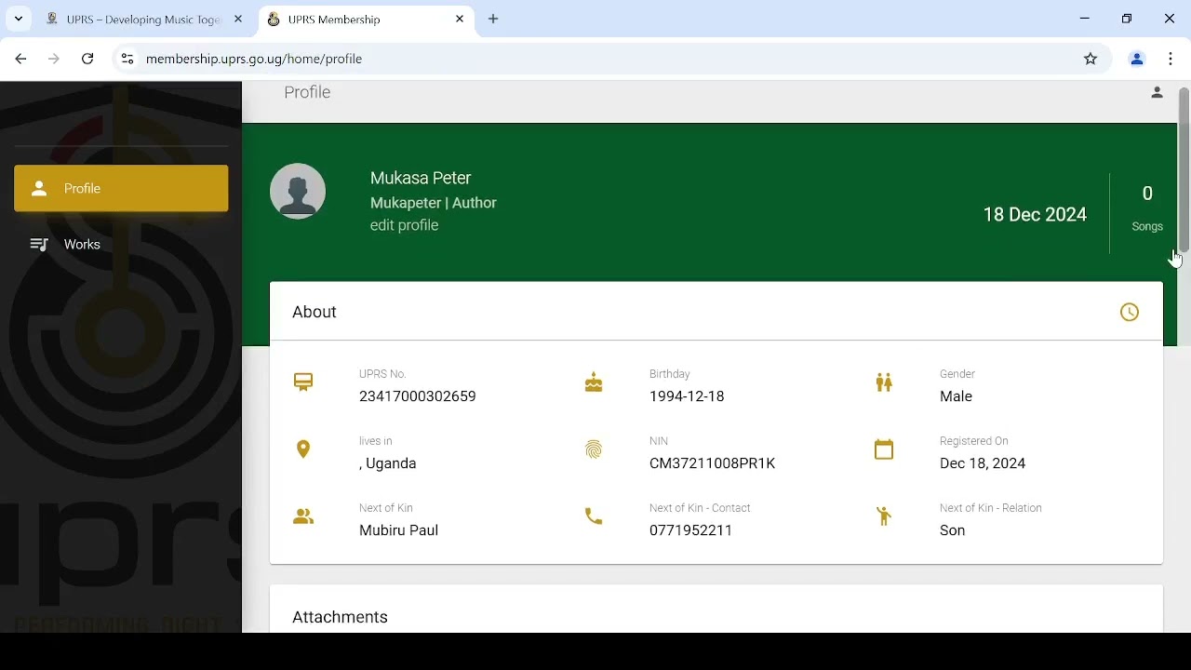Click the vertical page scrollbar

(x=1184, y=169)
